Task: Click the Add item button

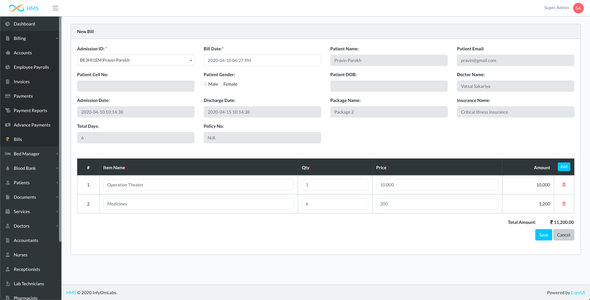Action: click(564, 167)
